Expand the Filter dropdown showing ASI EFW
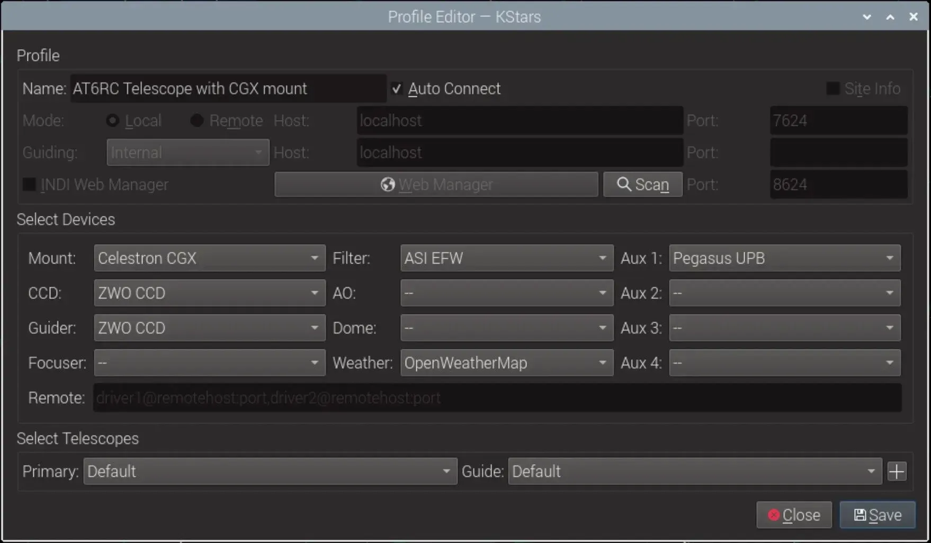The width and height of the screenshot is (931, 543). point(506,258)
